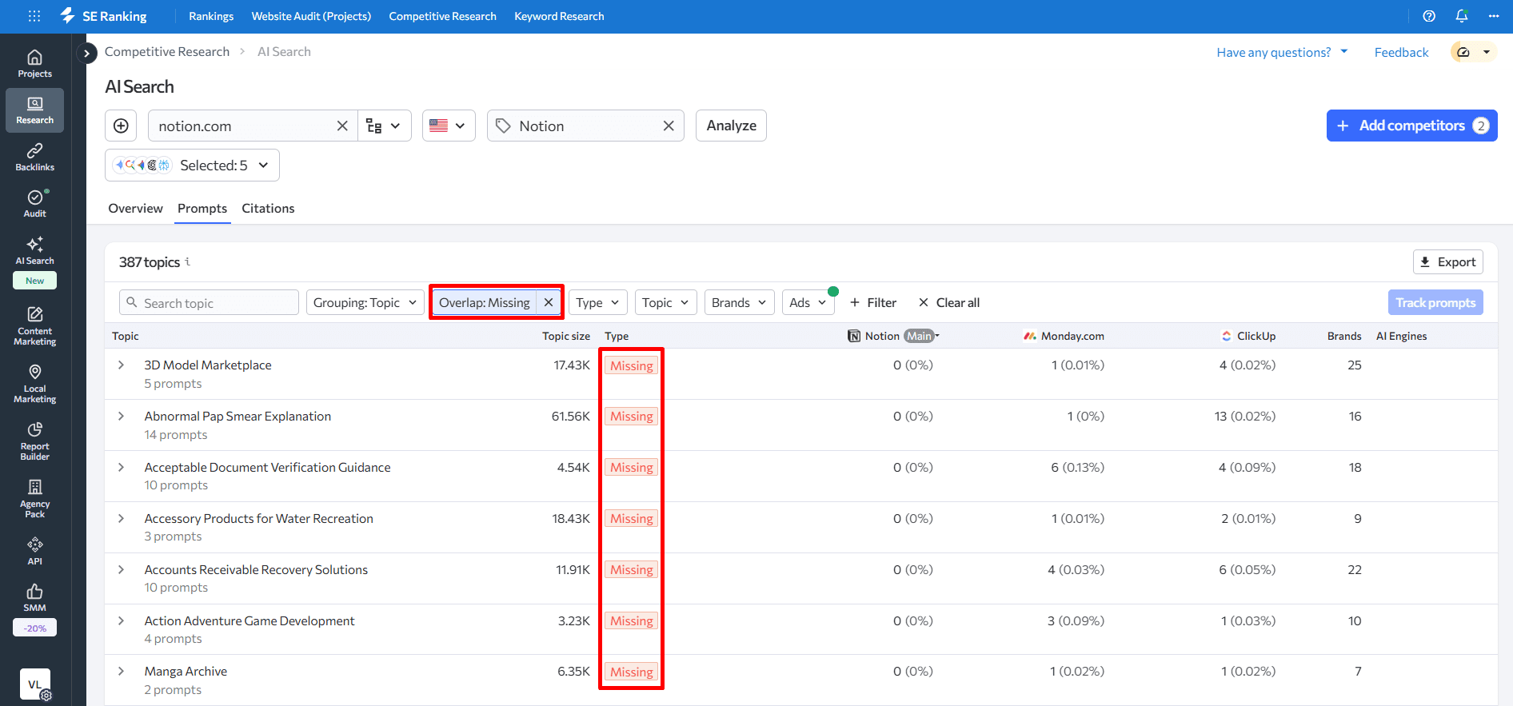Switch to the Citations tab
Screen dimensions: 1513x706
(x=268, y=208)
